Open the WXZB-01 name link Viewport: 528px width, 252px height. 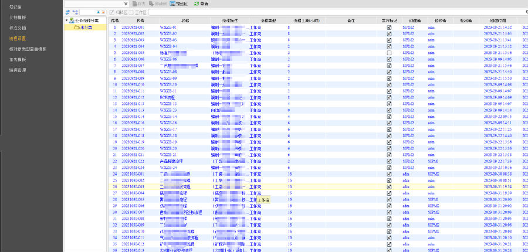pos(168,27)
